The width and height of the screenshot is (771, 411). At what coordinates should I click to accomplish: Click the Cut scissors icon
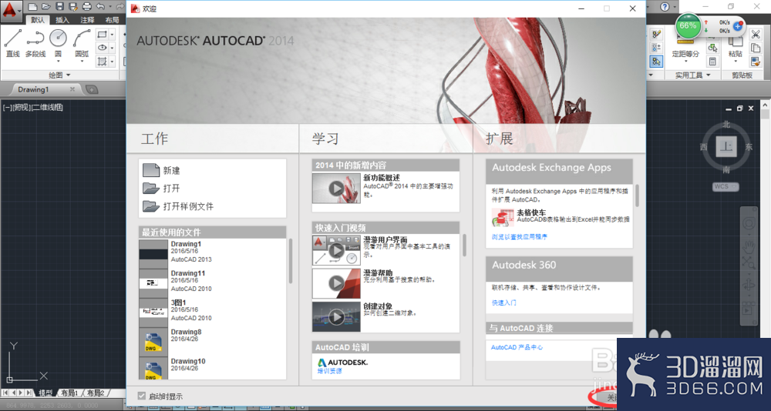756,35
